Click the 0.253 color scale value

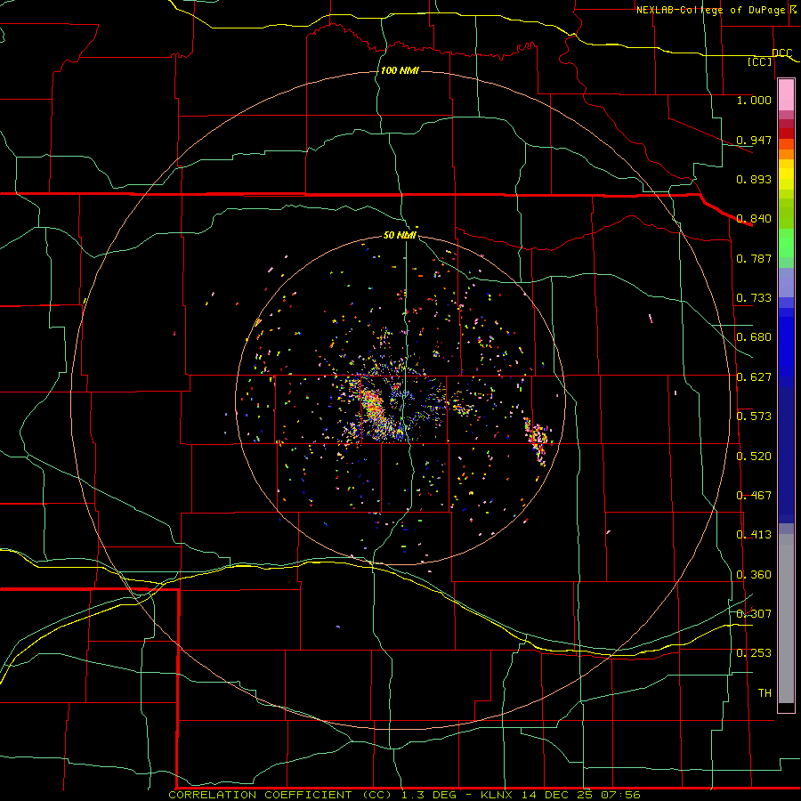[x=754, y=653]
